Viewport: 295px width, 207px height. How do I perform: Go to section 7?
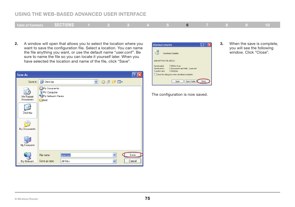(x=207, y=25)
